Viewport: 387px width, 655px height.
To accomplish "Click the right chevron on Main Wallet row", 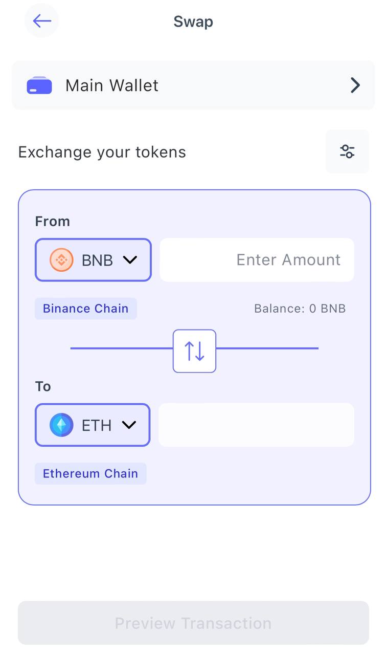I will click(x=355, y=85).
